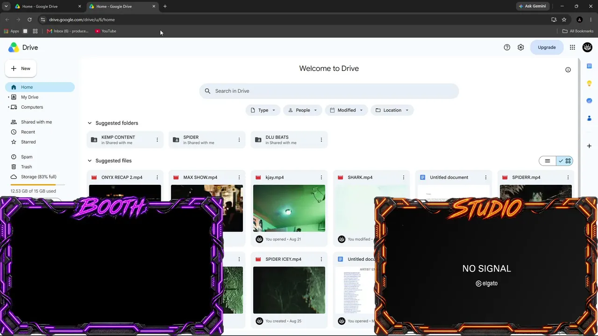
Task: Show the details info panel icon
Action: tap(568, 70)
